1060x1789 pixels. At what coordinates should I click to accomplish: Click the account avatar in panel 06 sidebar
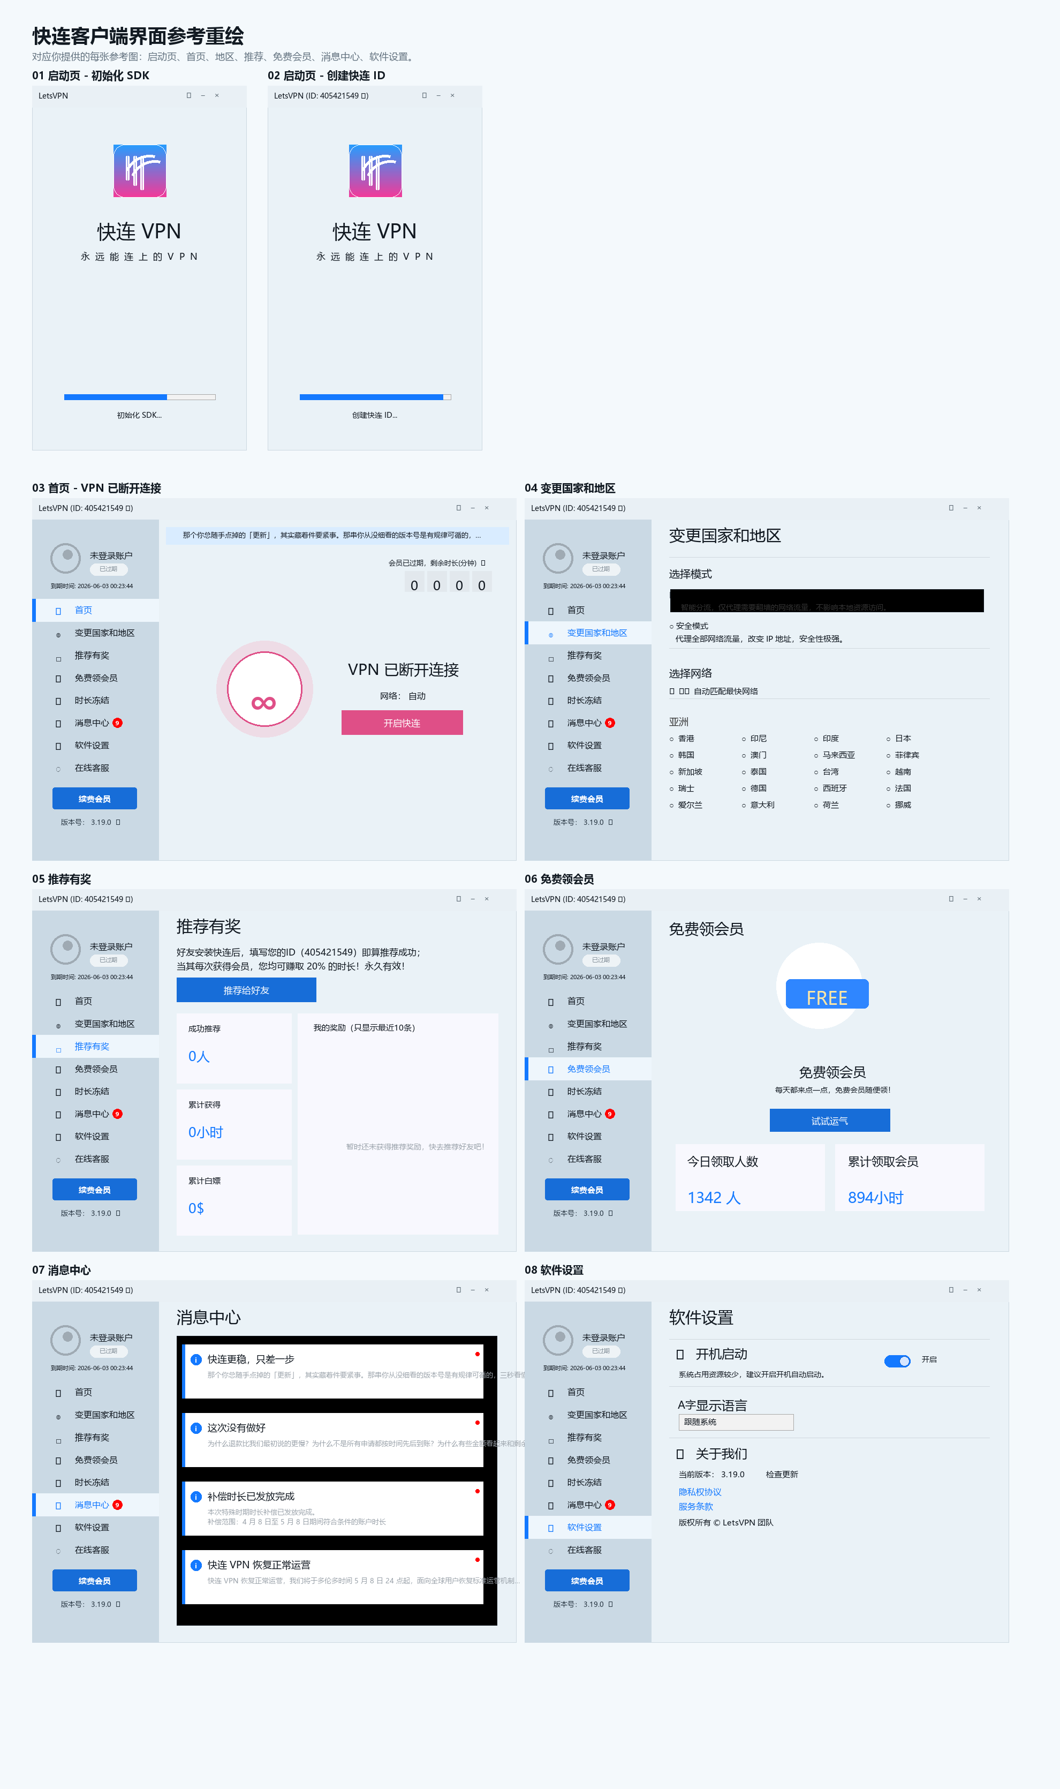[558, 949]
